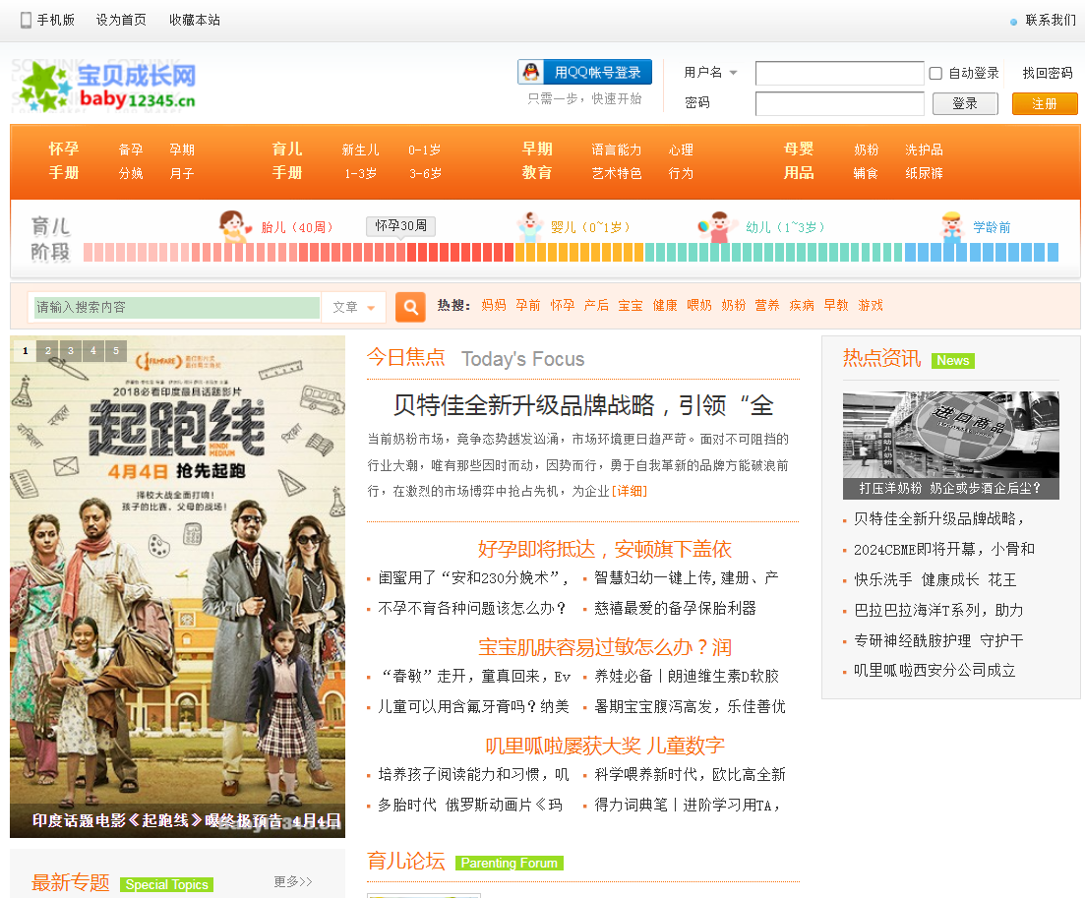Click the preschool child icon beside 学龄前

click(x=952, y=226)
